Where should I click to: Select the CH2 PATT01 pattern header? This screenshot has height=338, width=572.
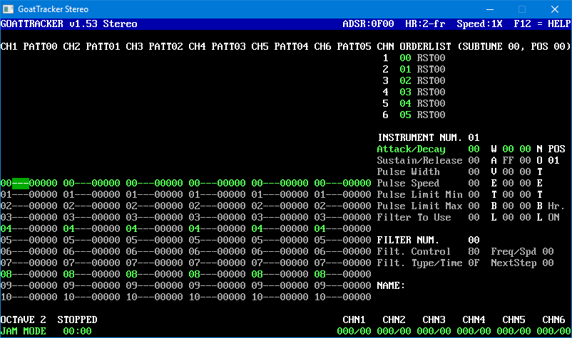[91, 46]
